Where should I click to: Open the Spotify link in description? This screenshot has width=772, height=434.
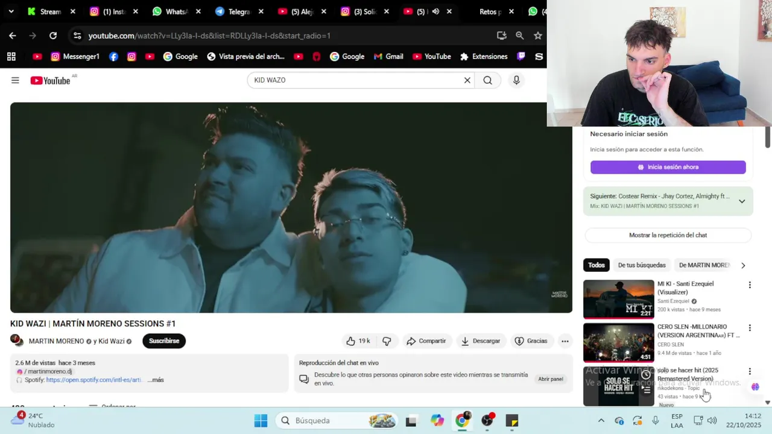click(94, 380)
